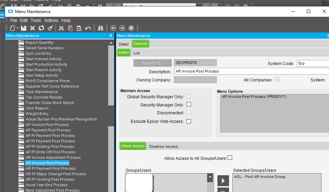Select AGL - Post AR Invoice Group entry

pos(260,177)
